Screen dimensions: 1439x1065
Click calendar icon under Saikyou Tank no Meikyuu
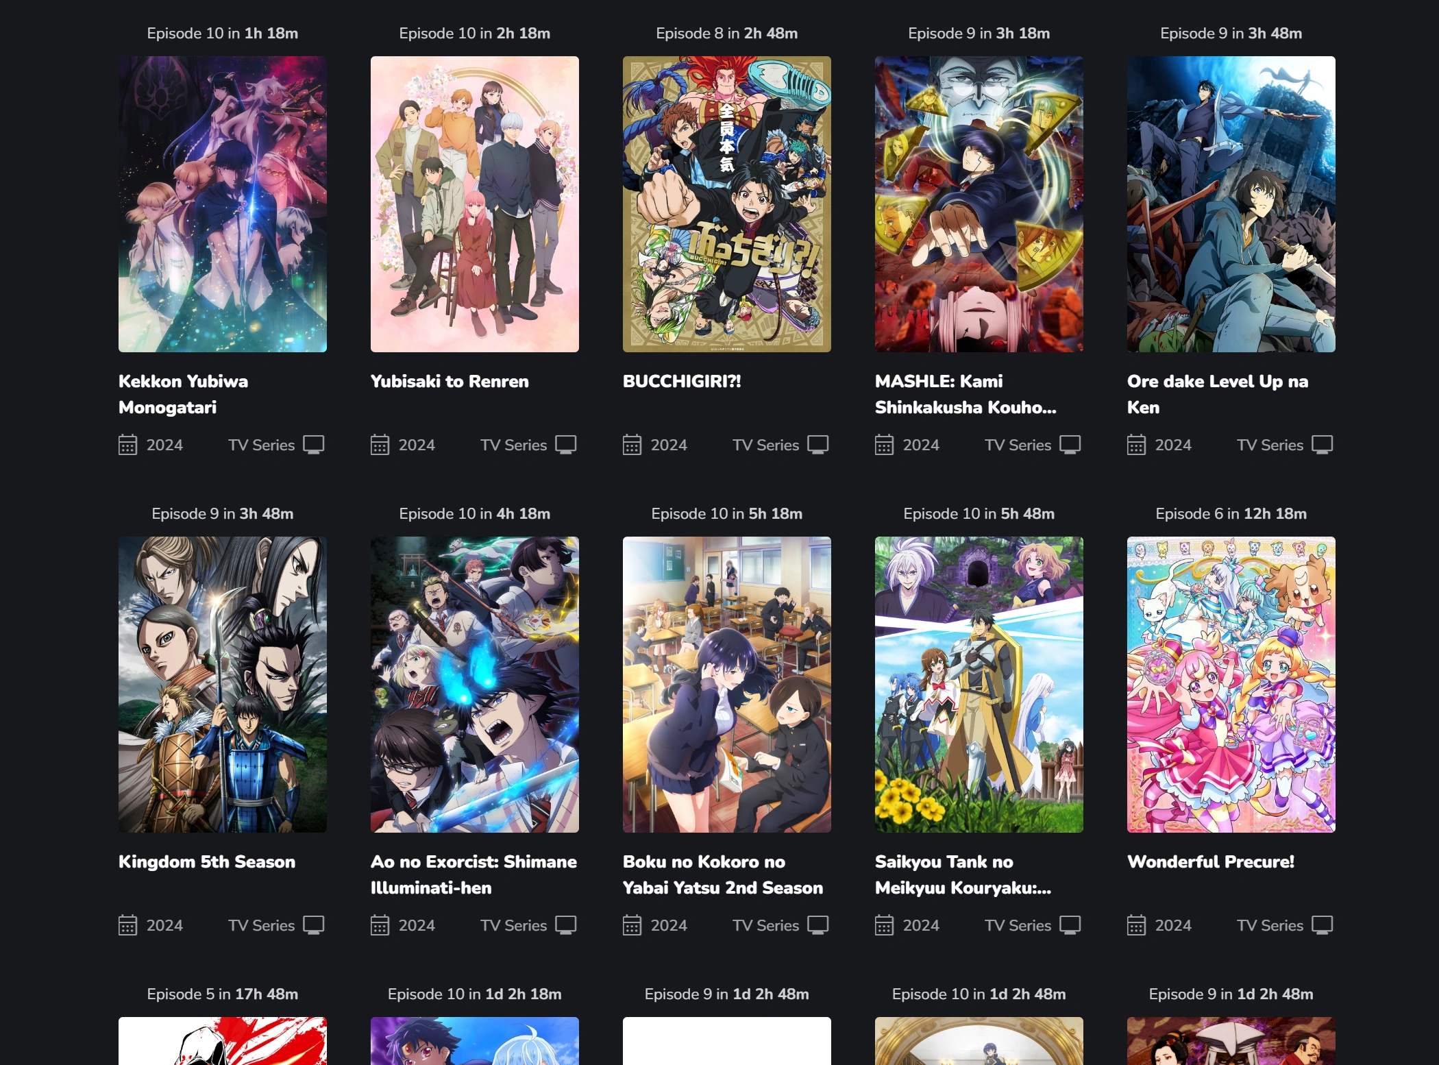click(884, 925)
